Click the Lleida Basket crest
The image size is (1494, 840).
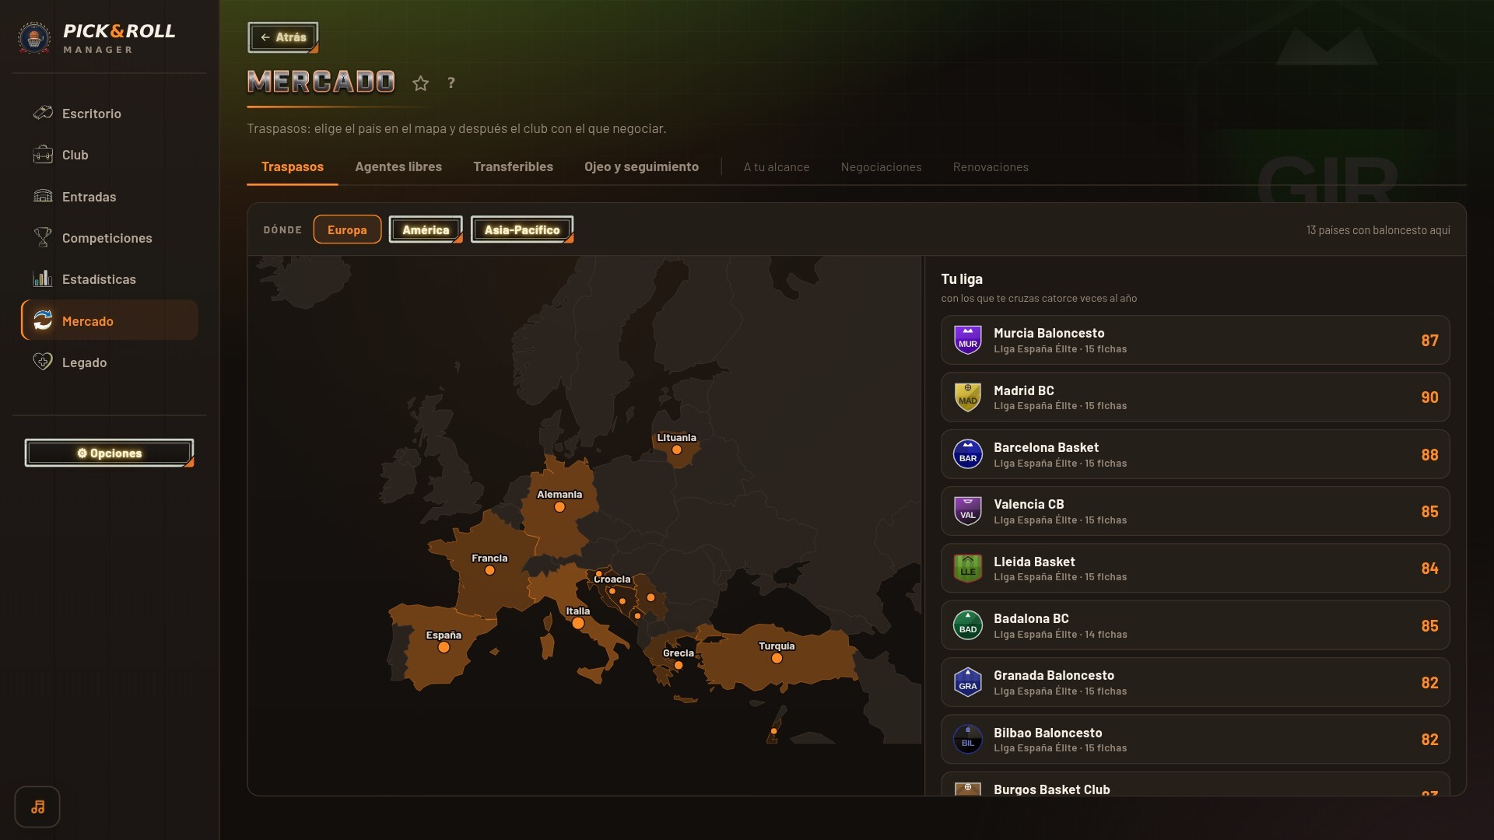pos(968,569)
